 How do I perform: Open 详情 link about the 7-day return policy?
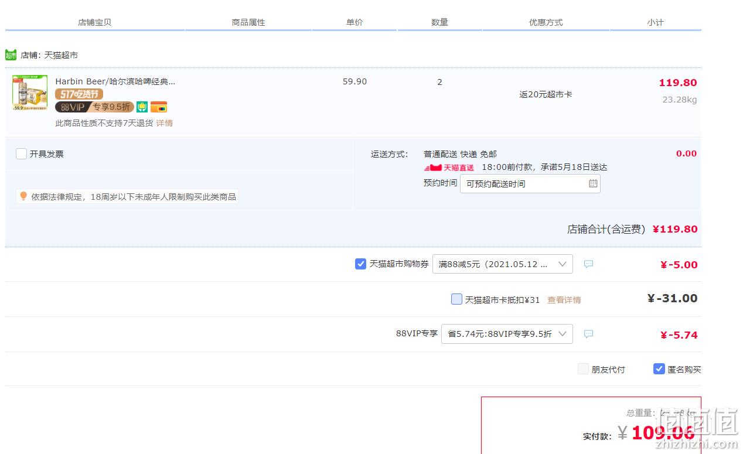click(x=165, y=123)
